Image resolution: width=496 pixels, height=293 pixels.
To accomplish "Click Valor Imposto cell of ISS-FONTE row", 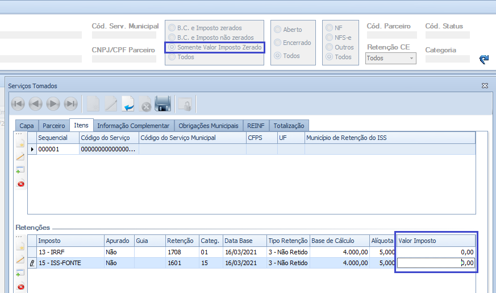I will tap(435, 263).
